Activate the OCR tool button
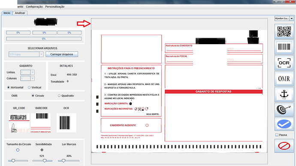The image size is (296, 166). click(x=284, y=63)
